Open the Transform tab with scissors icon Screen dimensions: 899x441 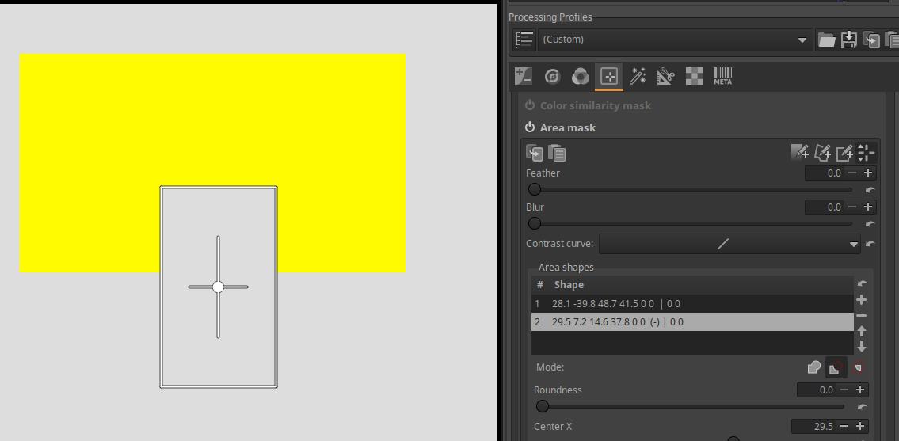coord(665,76)
